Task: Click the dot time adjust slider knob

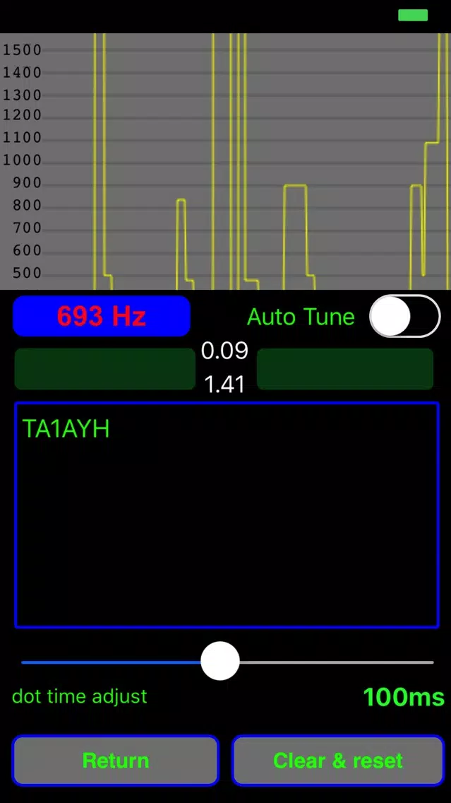Action: click(220, 661)
